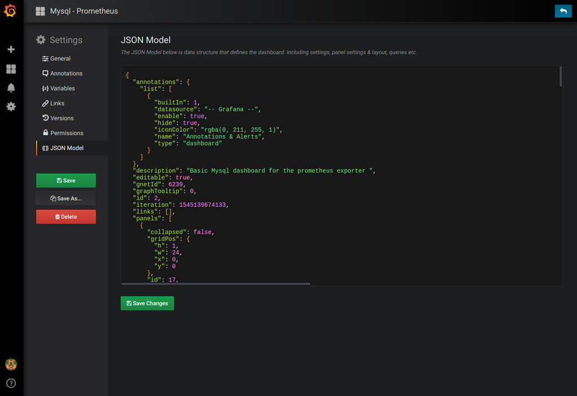Image resolution: width=577 pixels, height=396 pixels.
Task: Open the Dashboards grid icon in sidebar
Action: coord(11,69)
